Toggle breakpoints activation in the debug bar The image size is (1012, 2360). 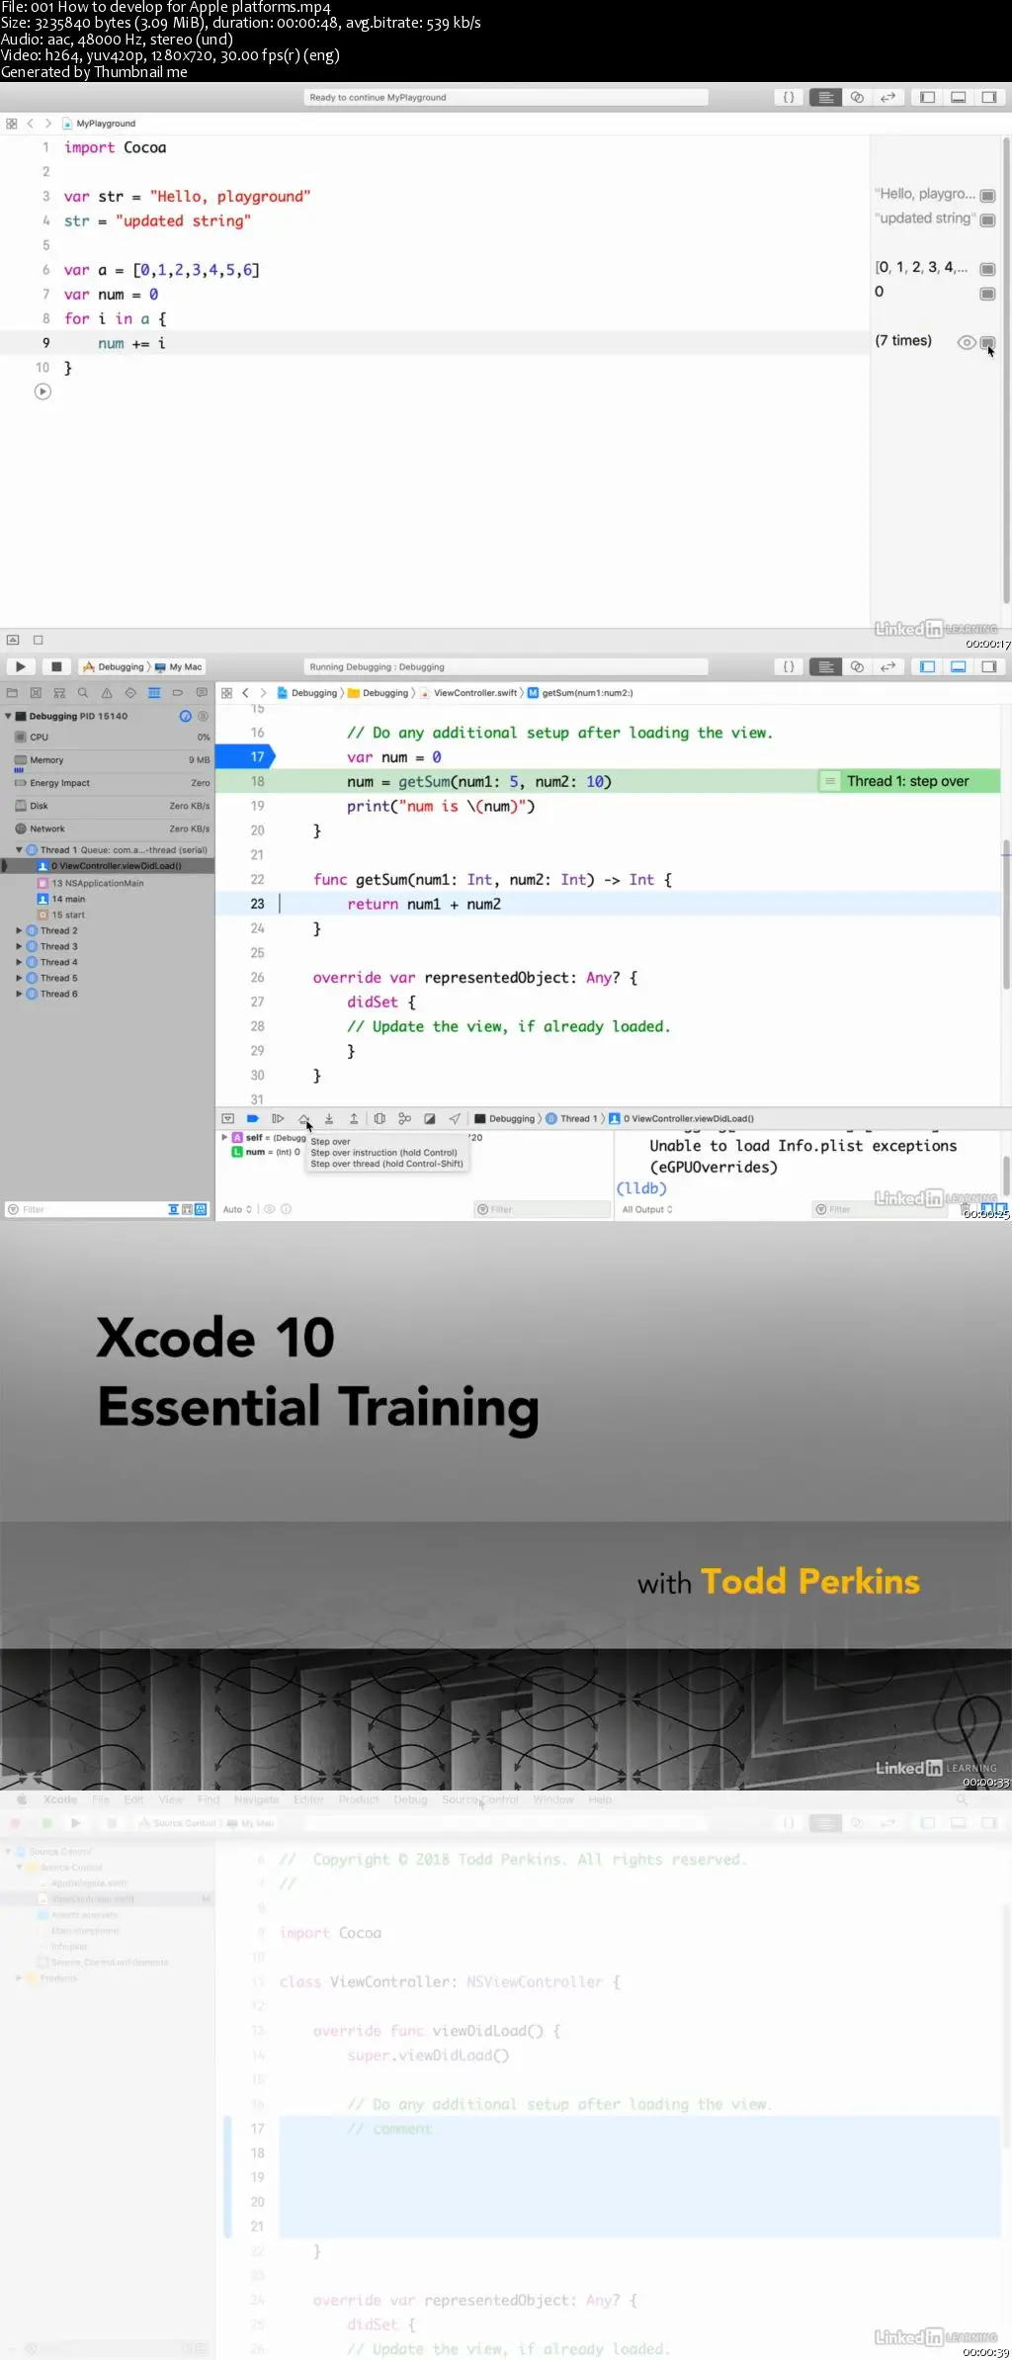[x=252, y=1118]
